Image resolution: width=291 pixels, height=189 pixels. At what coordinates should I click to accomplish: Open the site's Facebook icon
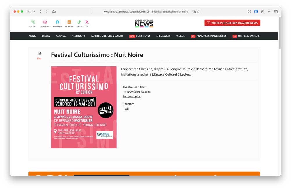tap(57, 22)
